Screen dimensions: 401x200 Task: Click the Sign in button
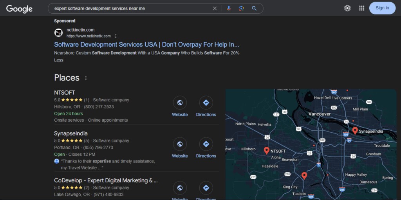[x=382, y=8]
